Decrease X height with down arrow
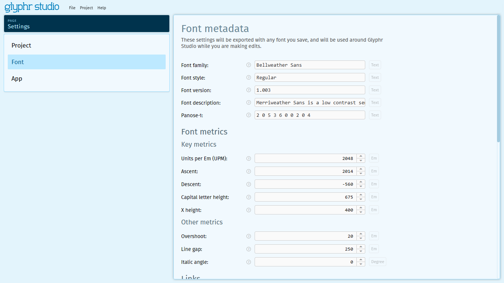 [361, 212]
